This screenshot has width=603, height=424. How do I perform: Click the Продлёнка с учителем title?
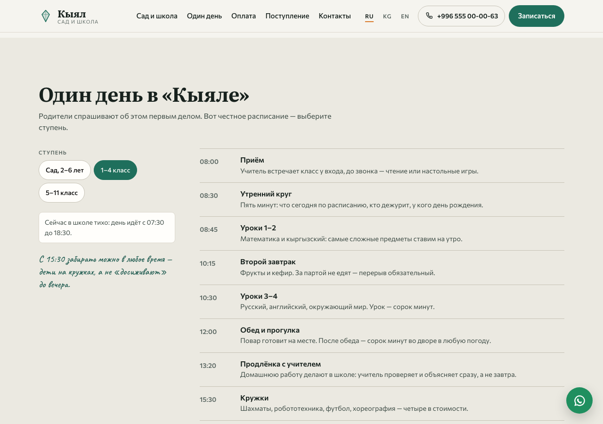[x=280, y=364]
